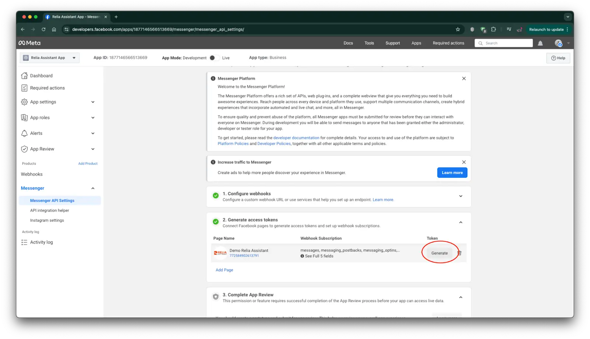Click the Meta logo in top navigation

tap(29, 43)
